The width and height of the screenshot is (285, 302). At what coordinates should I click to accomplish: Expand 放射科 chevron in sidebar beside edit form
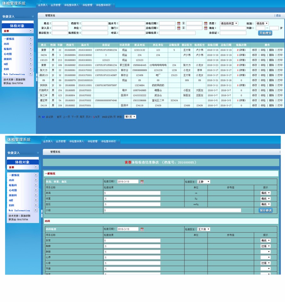tap(36, 195)
